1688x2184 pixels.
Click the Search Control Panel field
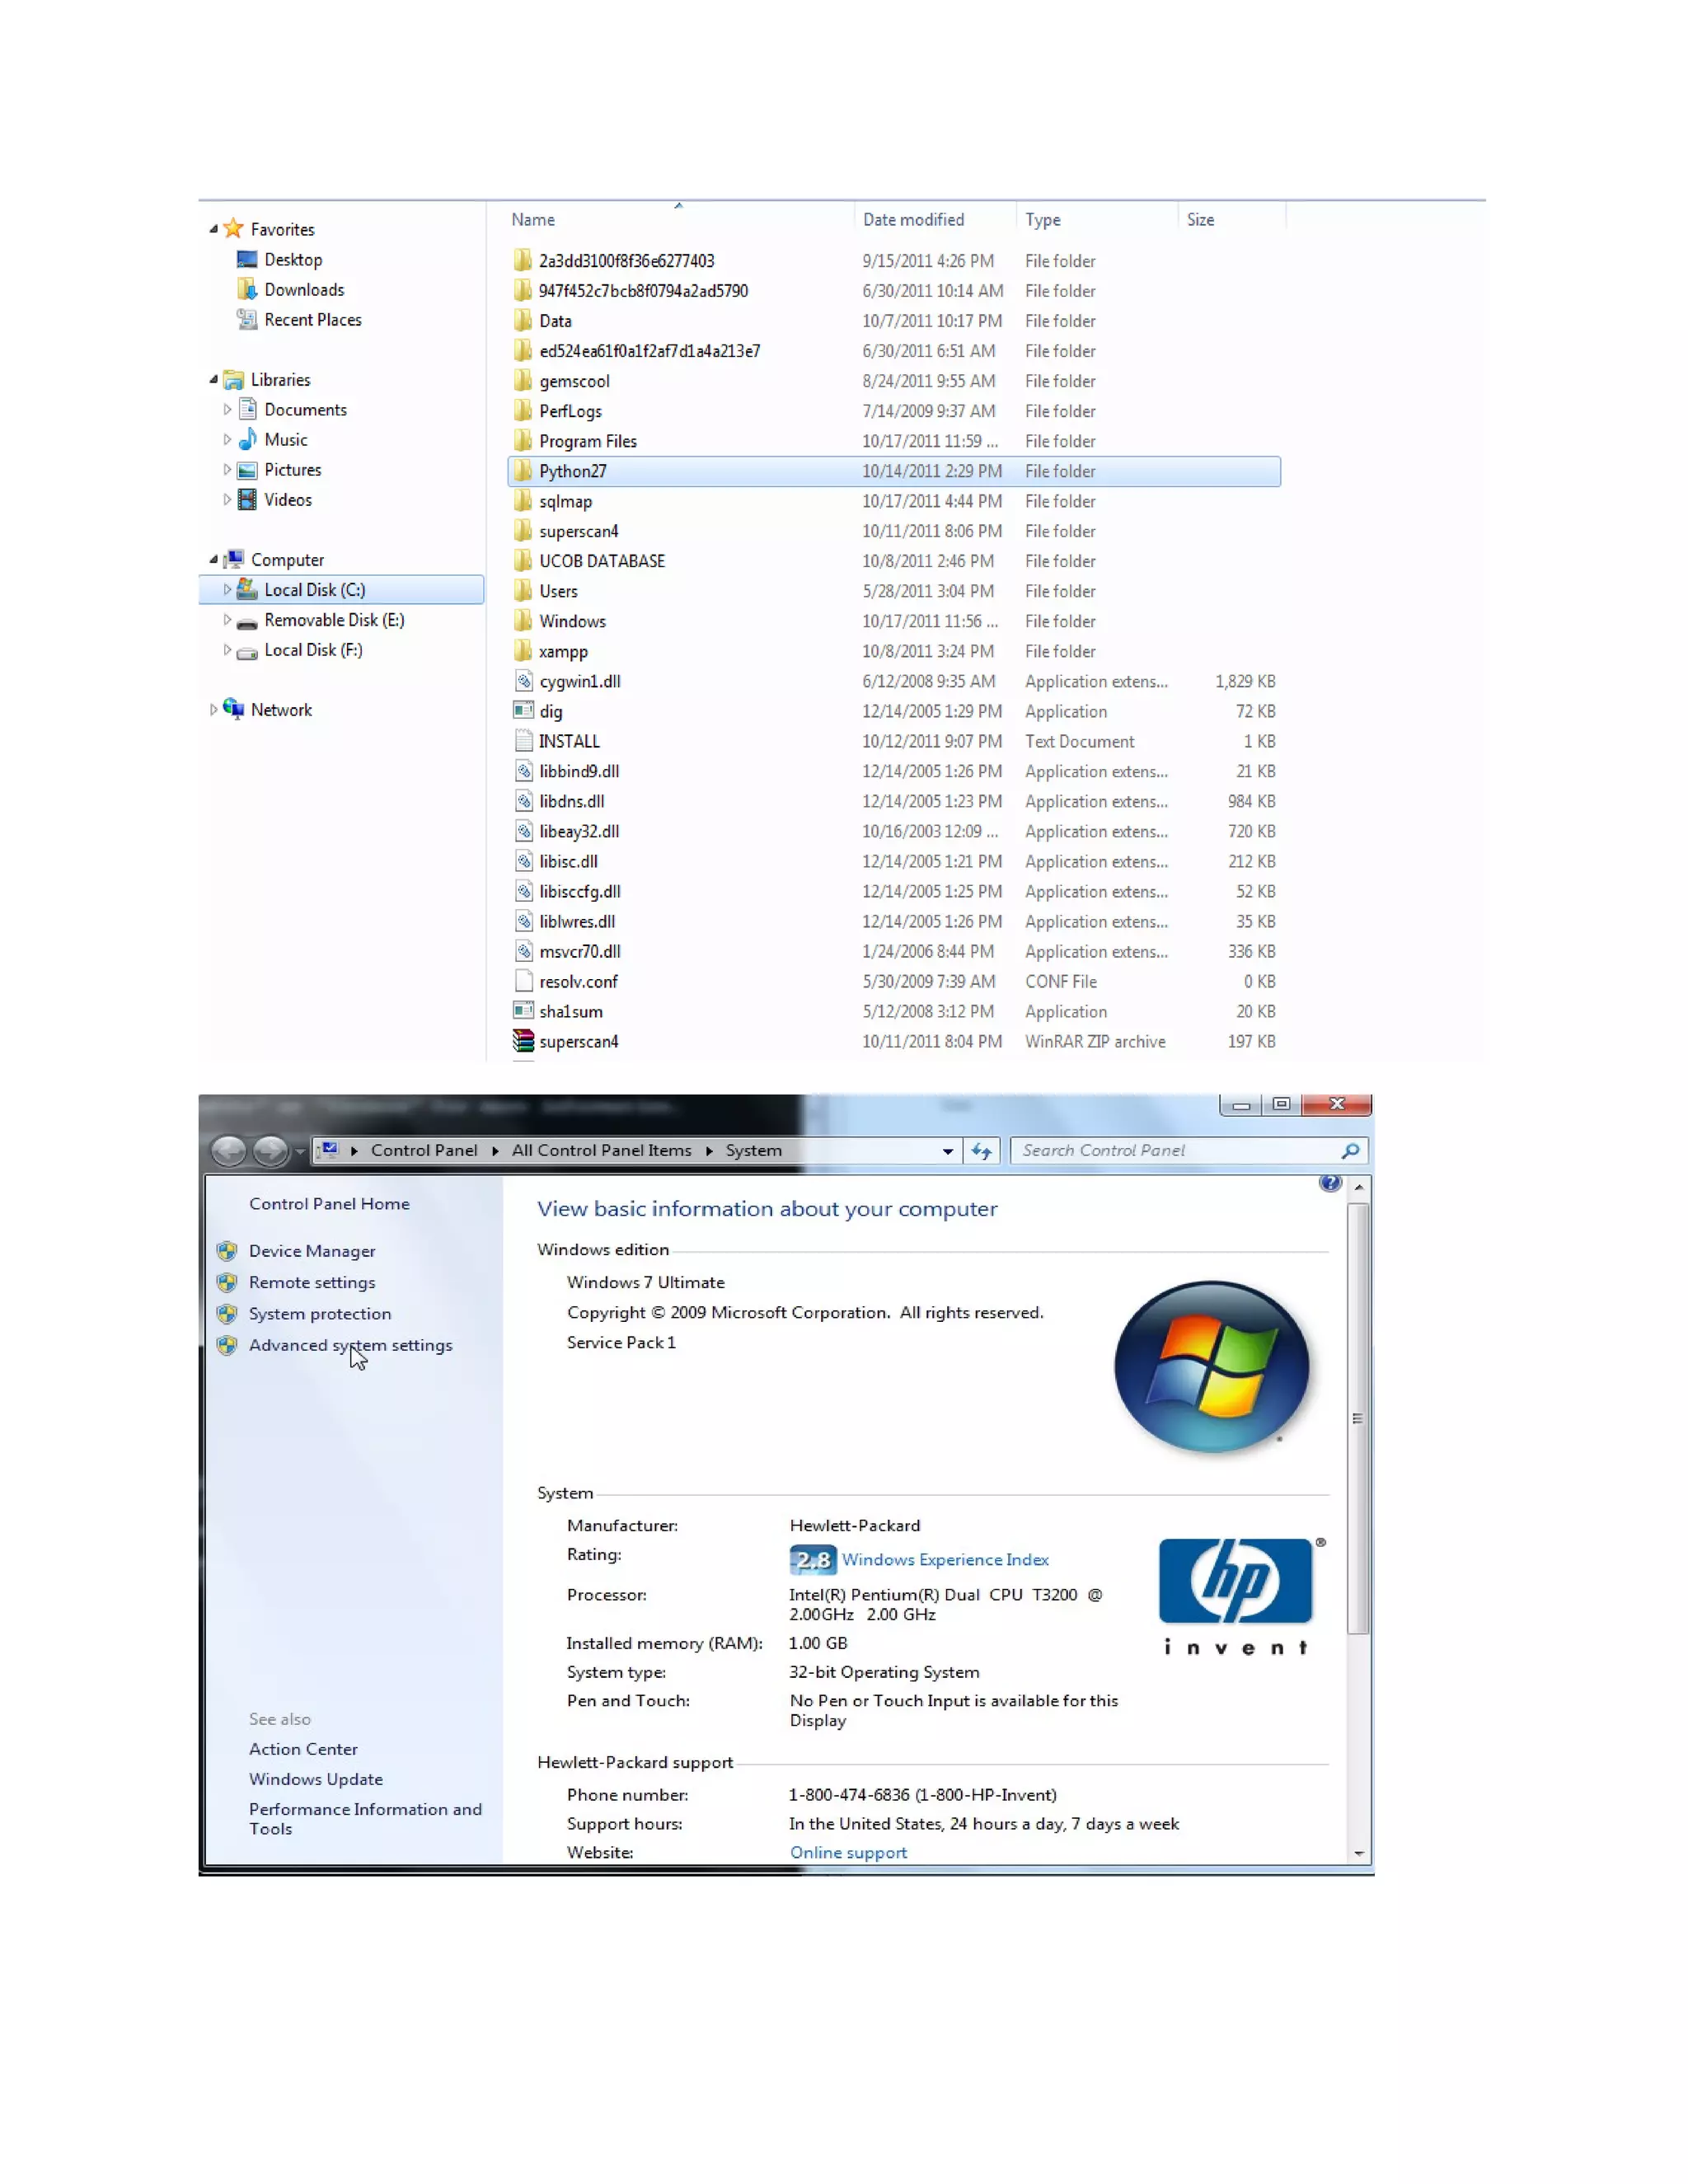[x=1188, y=1151]
